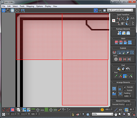Select the Rotate Selected Subobject tool
Image resolution: width=137 pixels, height=118 pixels.
point(8,10)
